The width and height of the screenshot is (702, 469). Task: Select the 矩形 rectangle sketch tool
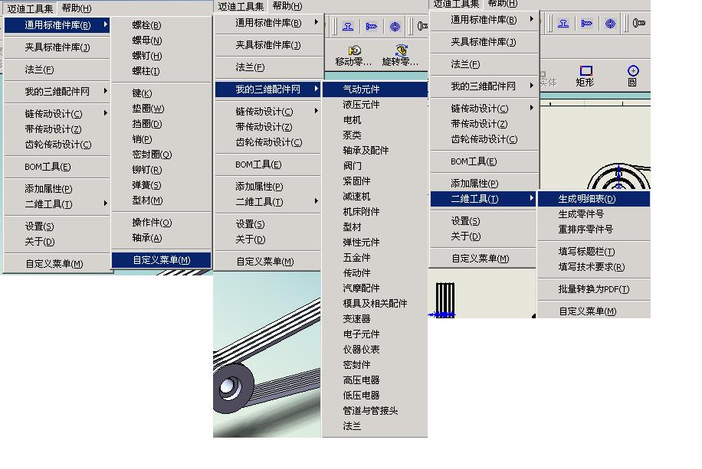tap(585, 76)
